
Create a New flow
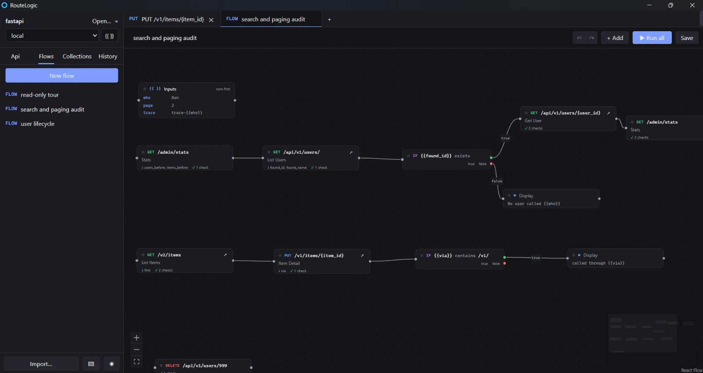coord(62,76)
